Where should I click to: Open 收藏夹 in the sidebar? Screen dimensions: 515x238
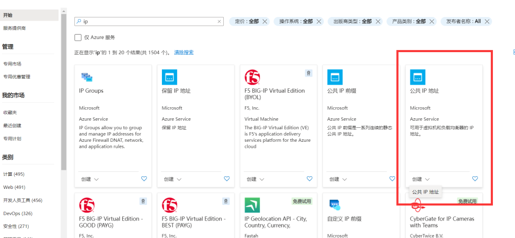[x=10, y=112]
